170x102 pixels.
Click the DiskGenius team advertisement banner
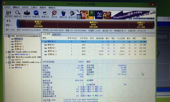pos(134,15)
